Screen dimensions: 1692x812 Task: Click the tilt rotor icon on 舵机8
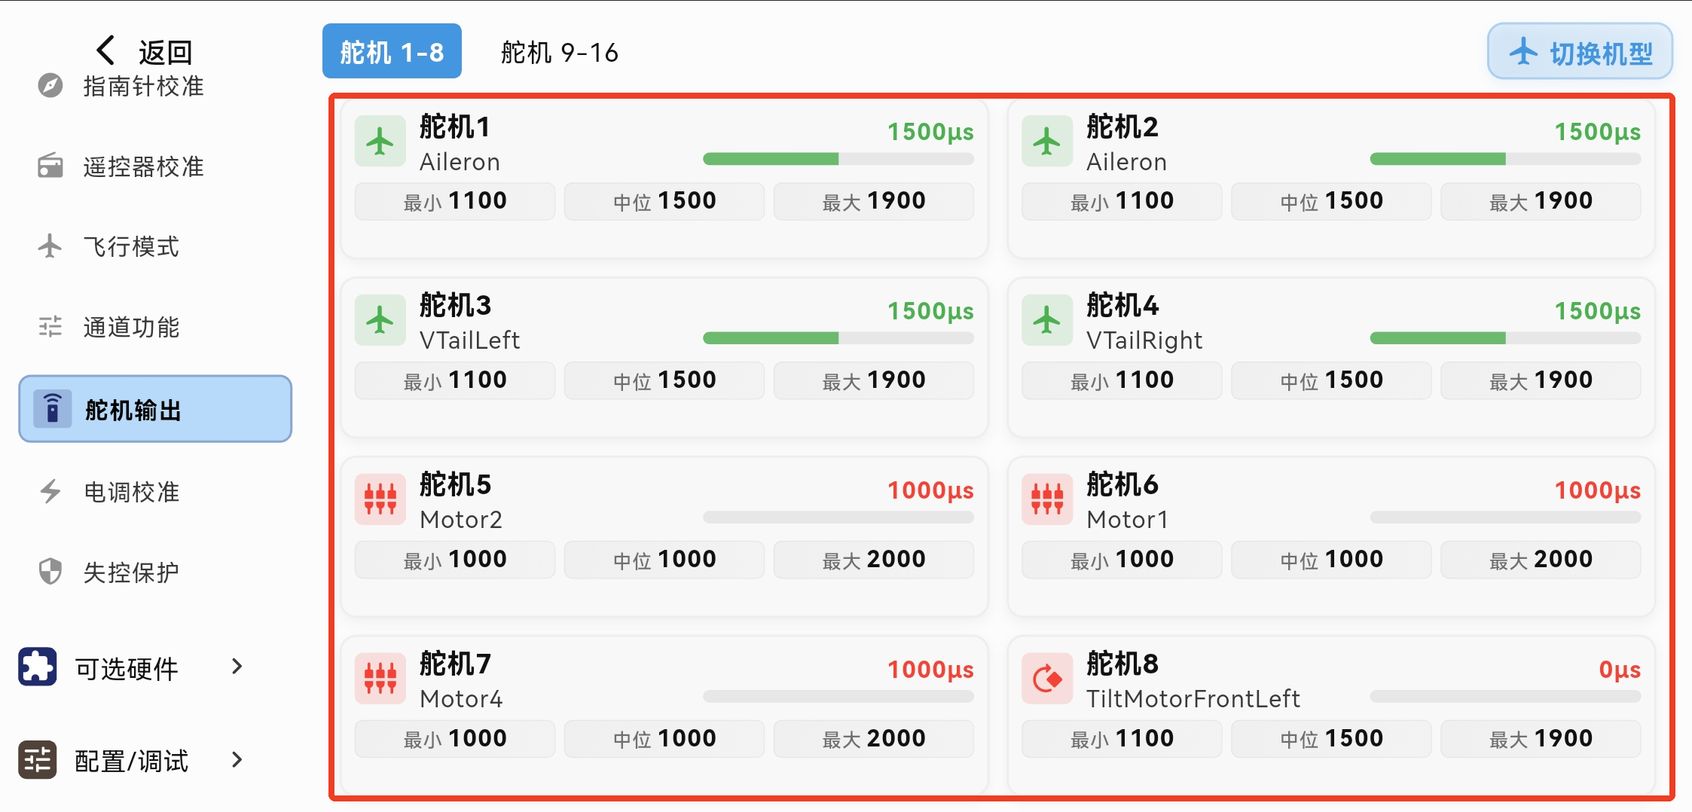click(1047, 679)
